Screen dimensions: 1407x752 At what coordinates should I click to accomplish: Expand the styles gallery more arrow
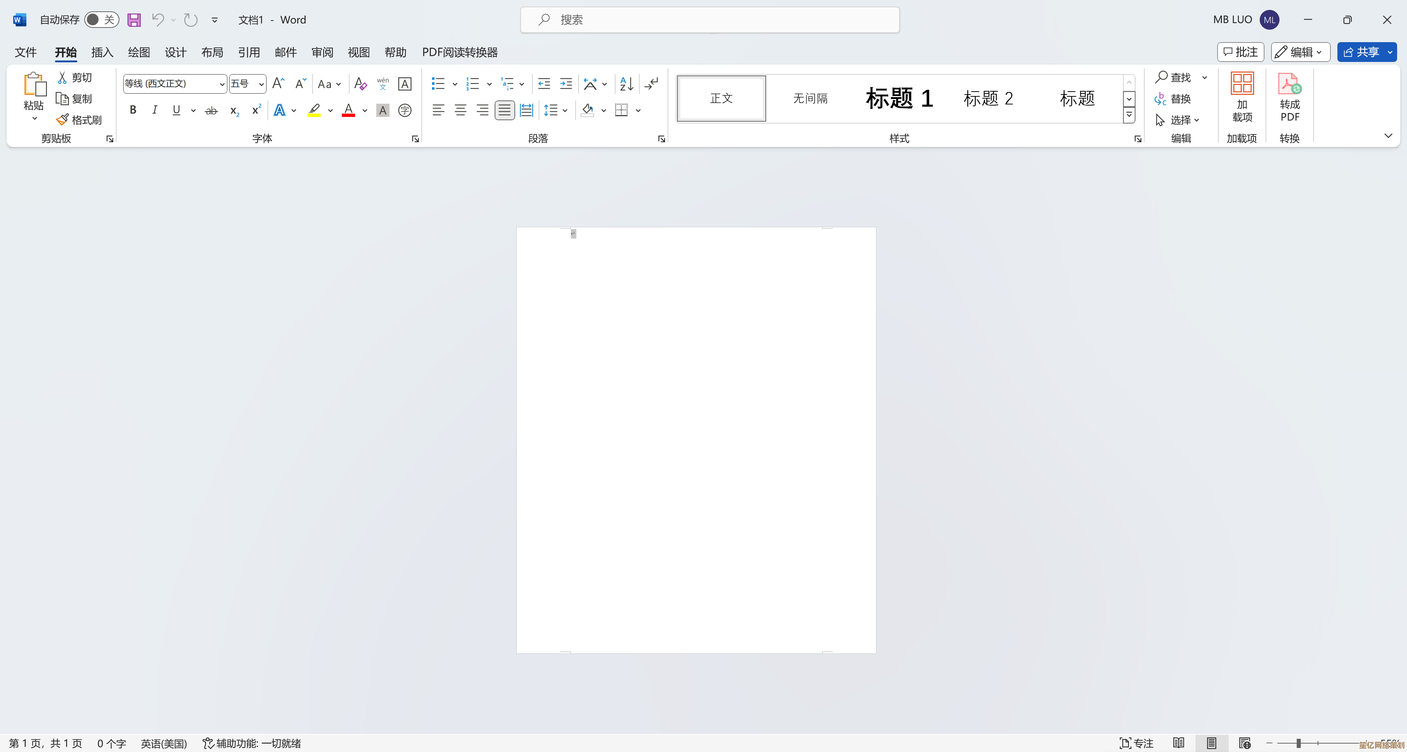1129,115
